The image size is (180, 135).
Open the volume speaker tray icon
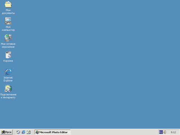165,132
